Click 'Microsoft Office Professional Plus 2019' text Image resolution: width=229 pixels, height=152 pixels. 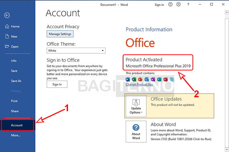pos(158,66)
